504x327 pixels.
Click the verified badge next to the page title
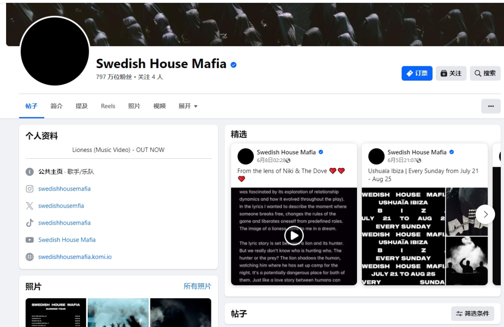[234, 65]
